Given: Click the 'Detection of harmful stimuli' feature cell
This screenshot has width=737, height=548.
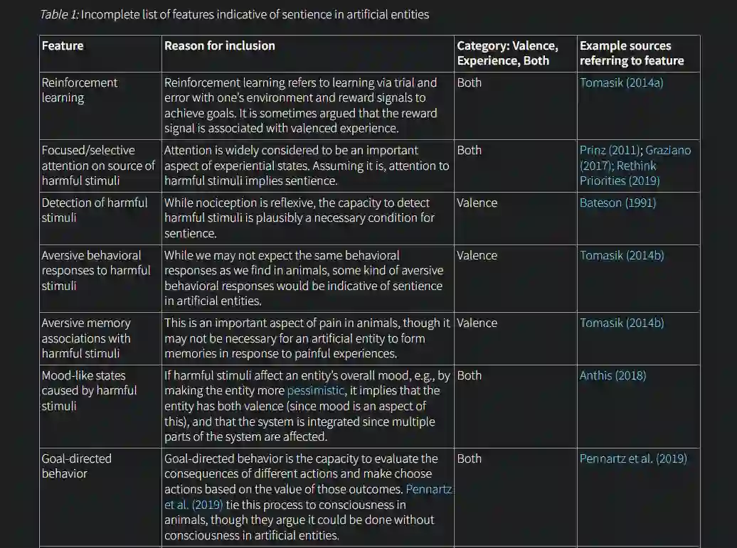Looking at the screenshot, I should [x=95, y=210].
